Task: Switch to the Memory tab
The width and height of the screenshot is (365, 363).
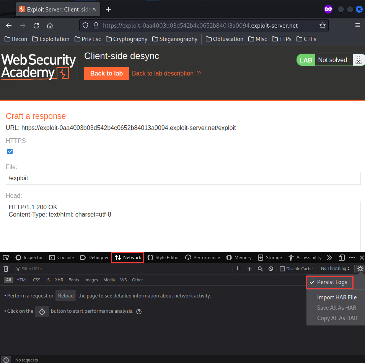Action: [239, 258]
